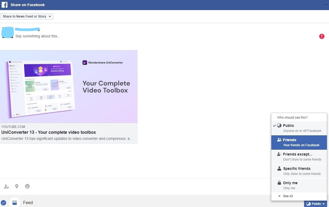The width and height of the screenshot is (329, 207).
Task: Click the globe icon next to Public option
Action: pyautogui.click(x=279, y=126)
